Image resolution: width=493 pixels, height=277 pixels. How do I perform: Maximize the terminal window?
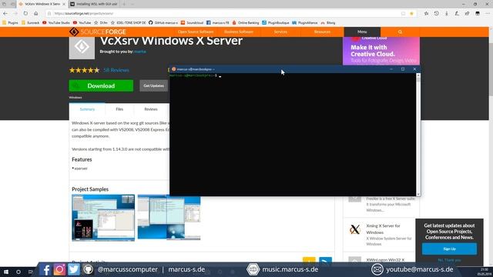403,69
